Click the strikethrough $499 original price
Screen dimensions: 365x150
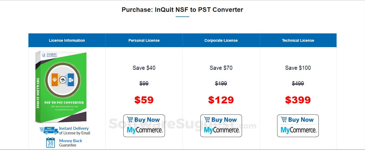click(298, 83)
